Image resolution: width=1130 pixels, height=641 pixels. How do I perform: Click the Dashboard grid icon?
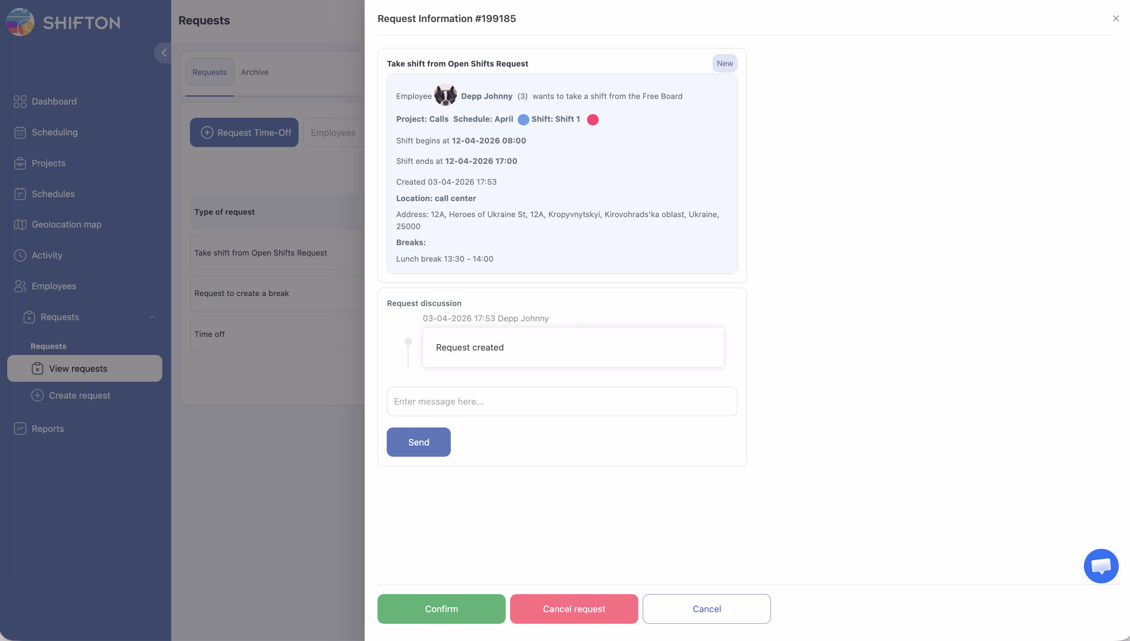coord(20,102)
